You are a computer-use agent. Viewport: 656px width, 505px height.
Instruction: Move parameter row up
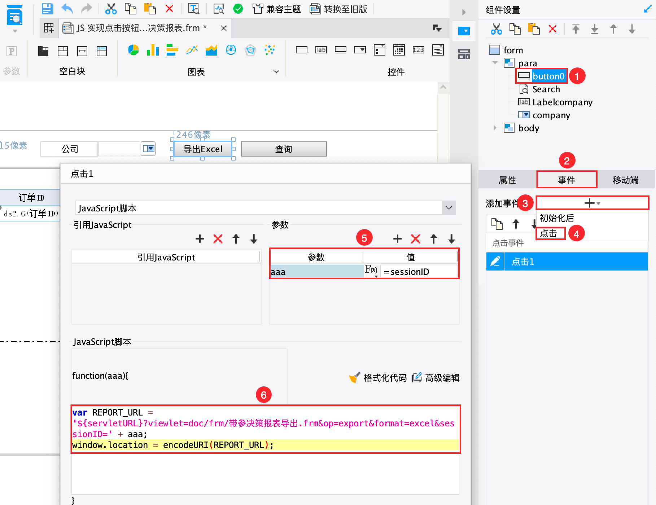tap(434, 238)
